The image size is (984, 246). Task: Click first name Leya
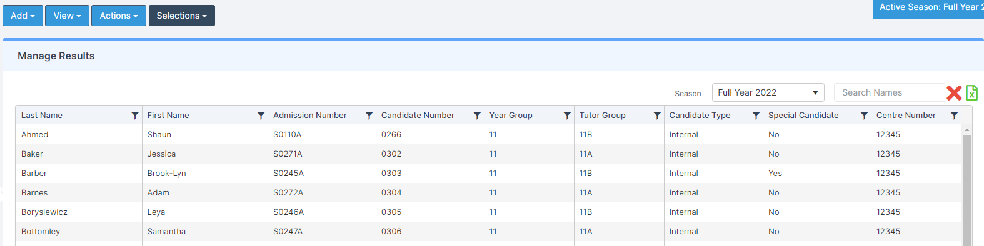pos(156,212)
